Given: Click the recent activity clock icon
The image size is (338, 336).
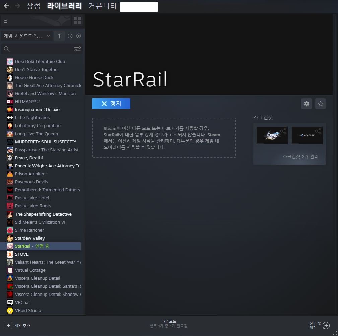Looking at the screenshot, I should point(70,36).
